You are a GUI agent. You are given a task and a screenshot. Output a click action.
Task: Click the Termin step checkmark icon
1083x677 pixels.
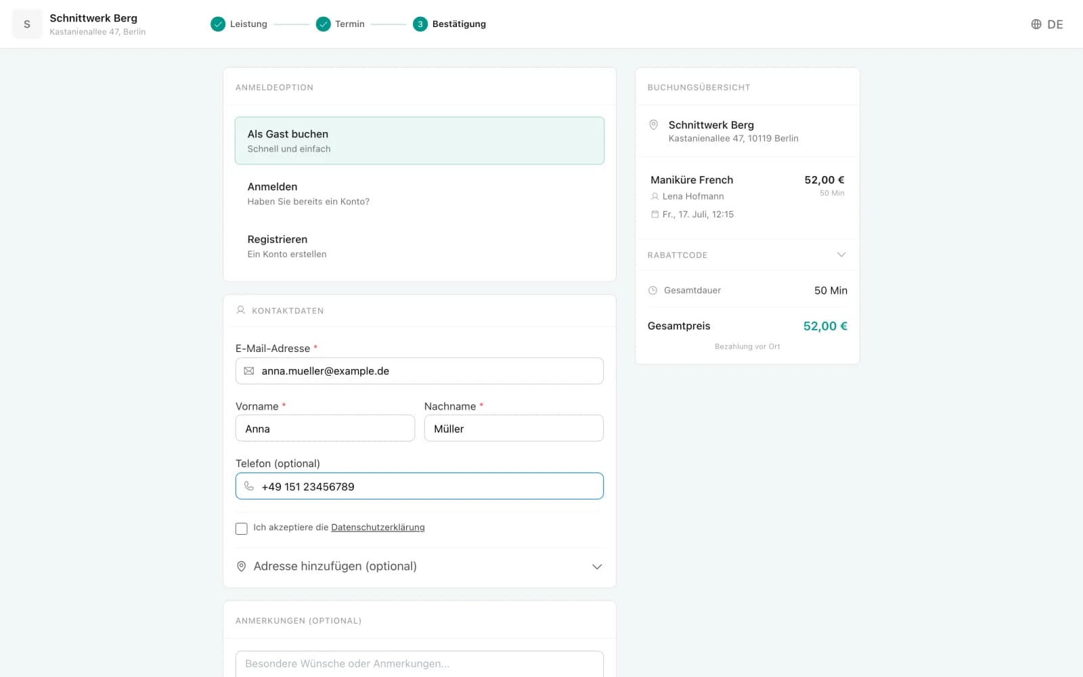pyautogui.click(x=323, y=24)
